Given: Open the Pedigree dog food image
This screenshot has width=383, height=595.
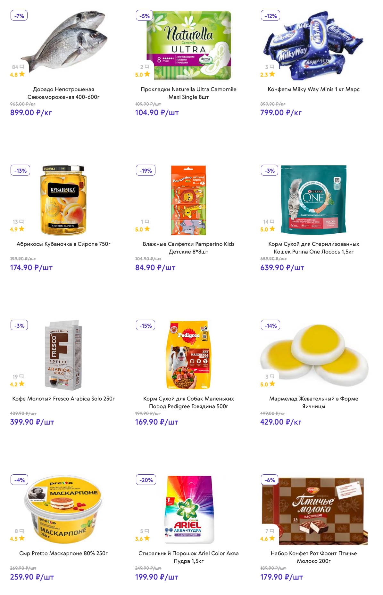Looking at the screenshot, I should click(x=188, y=355).
